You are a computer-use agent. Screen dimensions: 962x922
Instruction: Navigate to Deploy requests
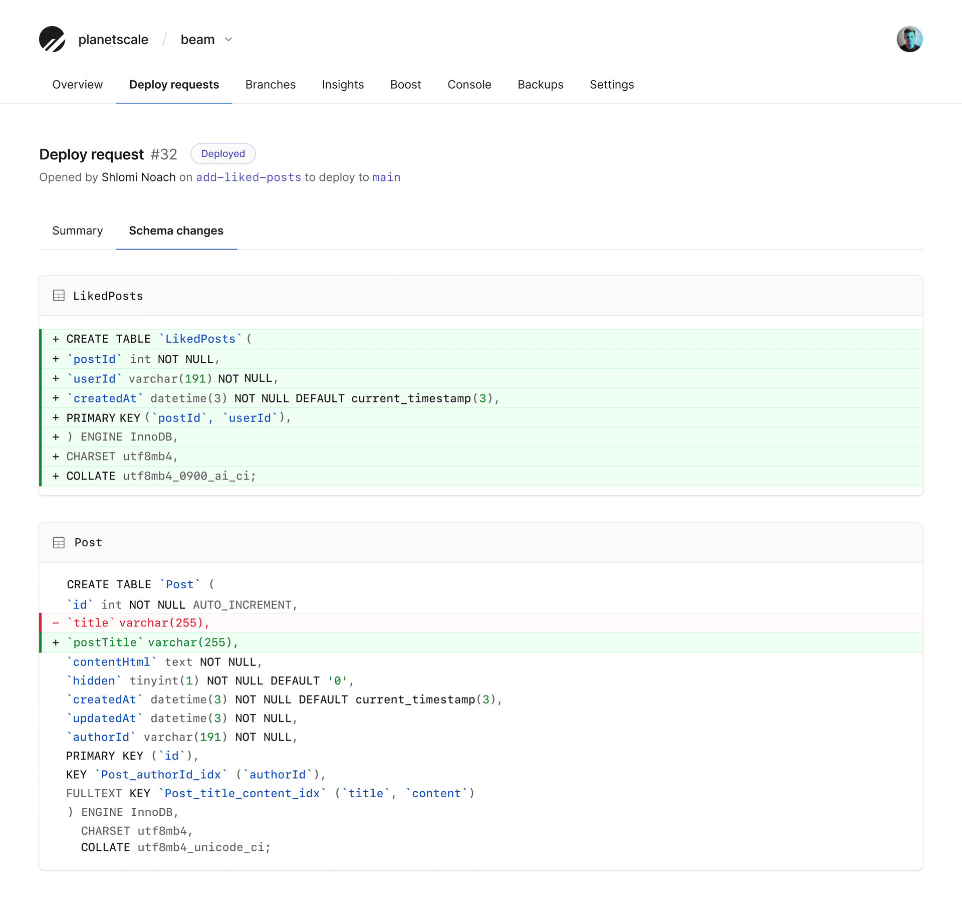[x=174, y=84]
